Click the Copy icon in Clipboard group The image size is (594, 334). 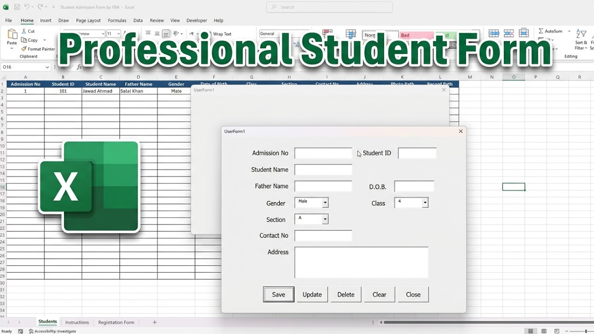pyautogui.click(x=24, y=40)
